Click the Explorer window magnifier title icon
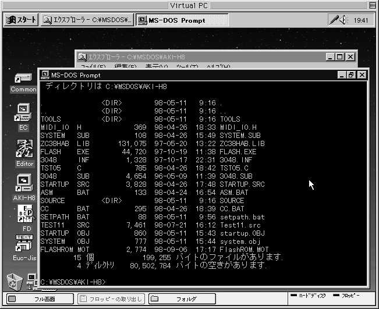Screen dimensions: 379x309 [x=82, y=57]
